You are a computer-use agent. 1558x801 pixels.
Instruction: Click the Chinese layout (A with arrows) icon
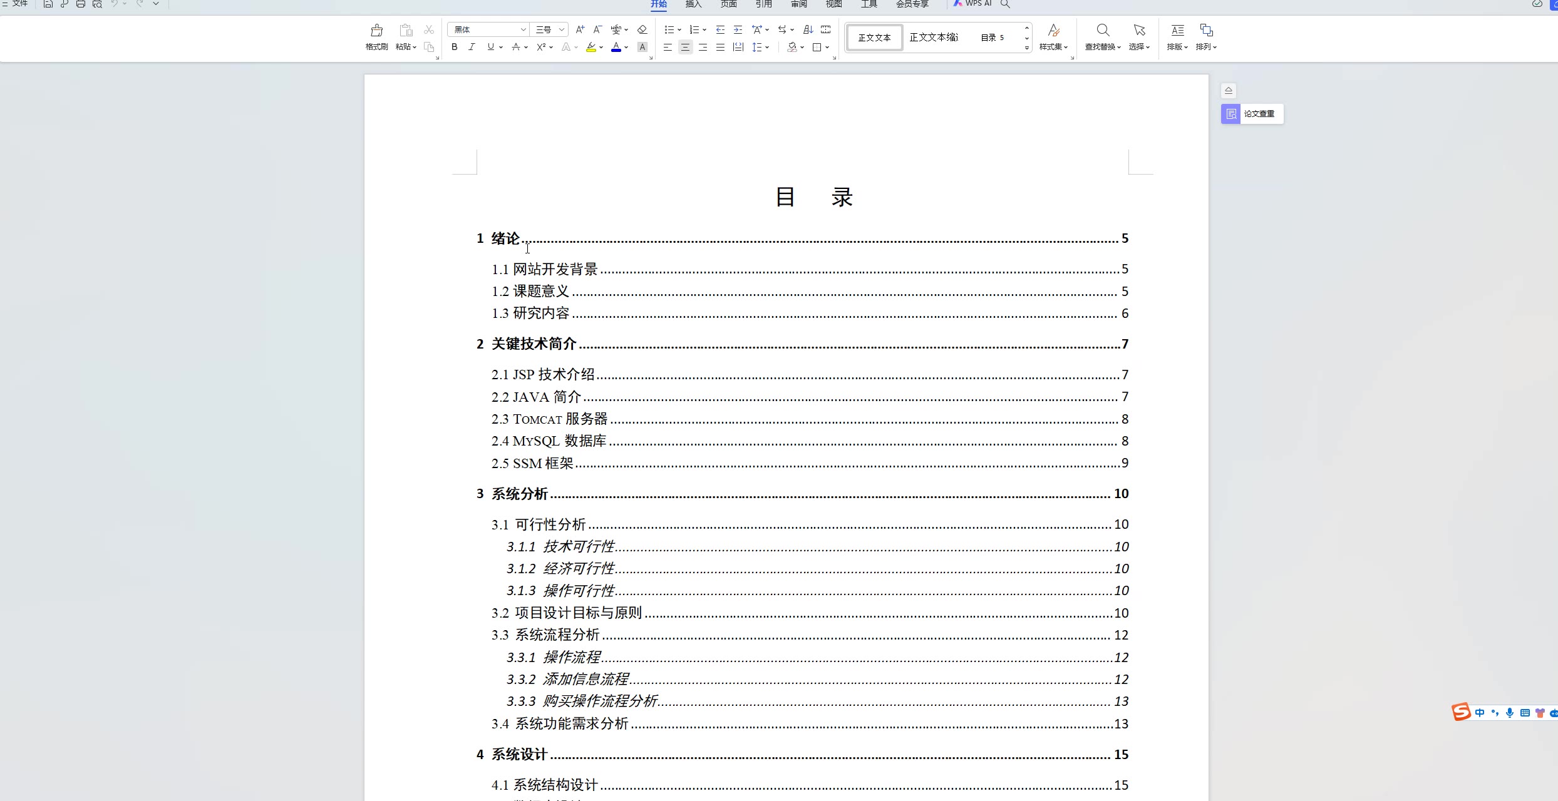[756, 29]
